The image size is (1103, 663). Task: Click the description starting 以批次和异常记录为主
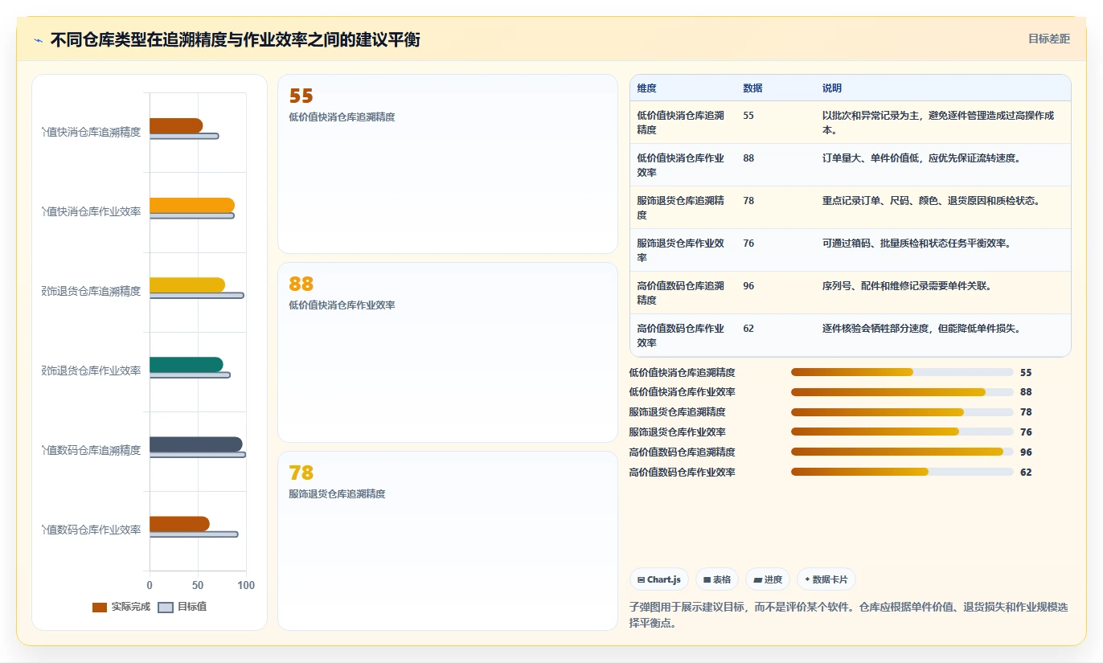[938, 122]
